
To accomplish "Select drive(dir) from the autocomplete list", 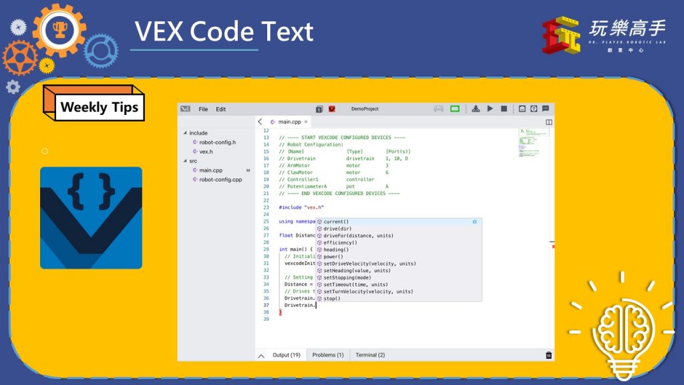I will tap(399, 229).
